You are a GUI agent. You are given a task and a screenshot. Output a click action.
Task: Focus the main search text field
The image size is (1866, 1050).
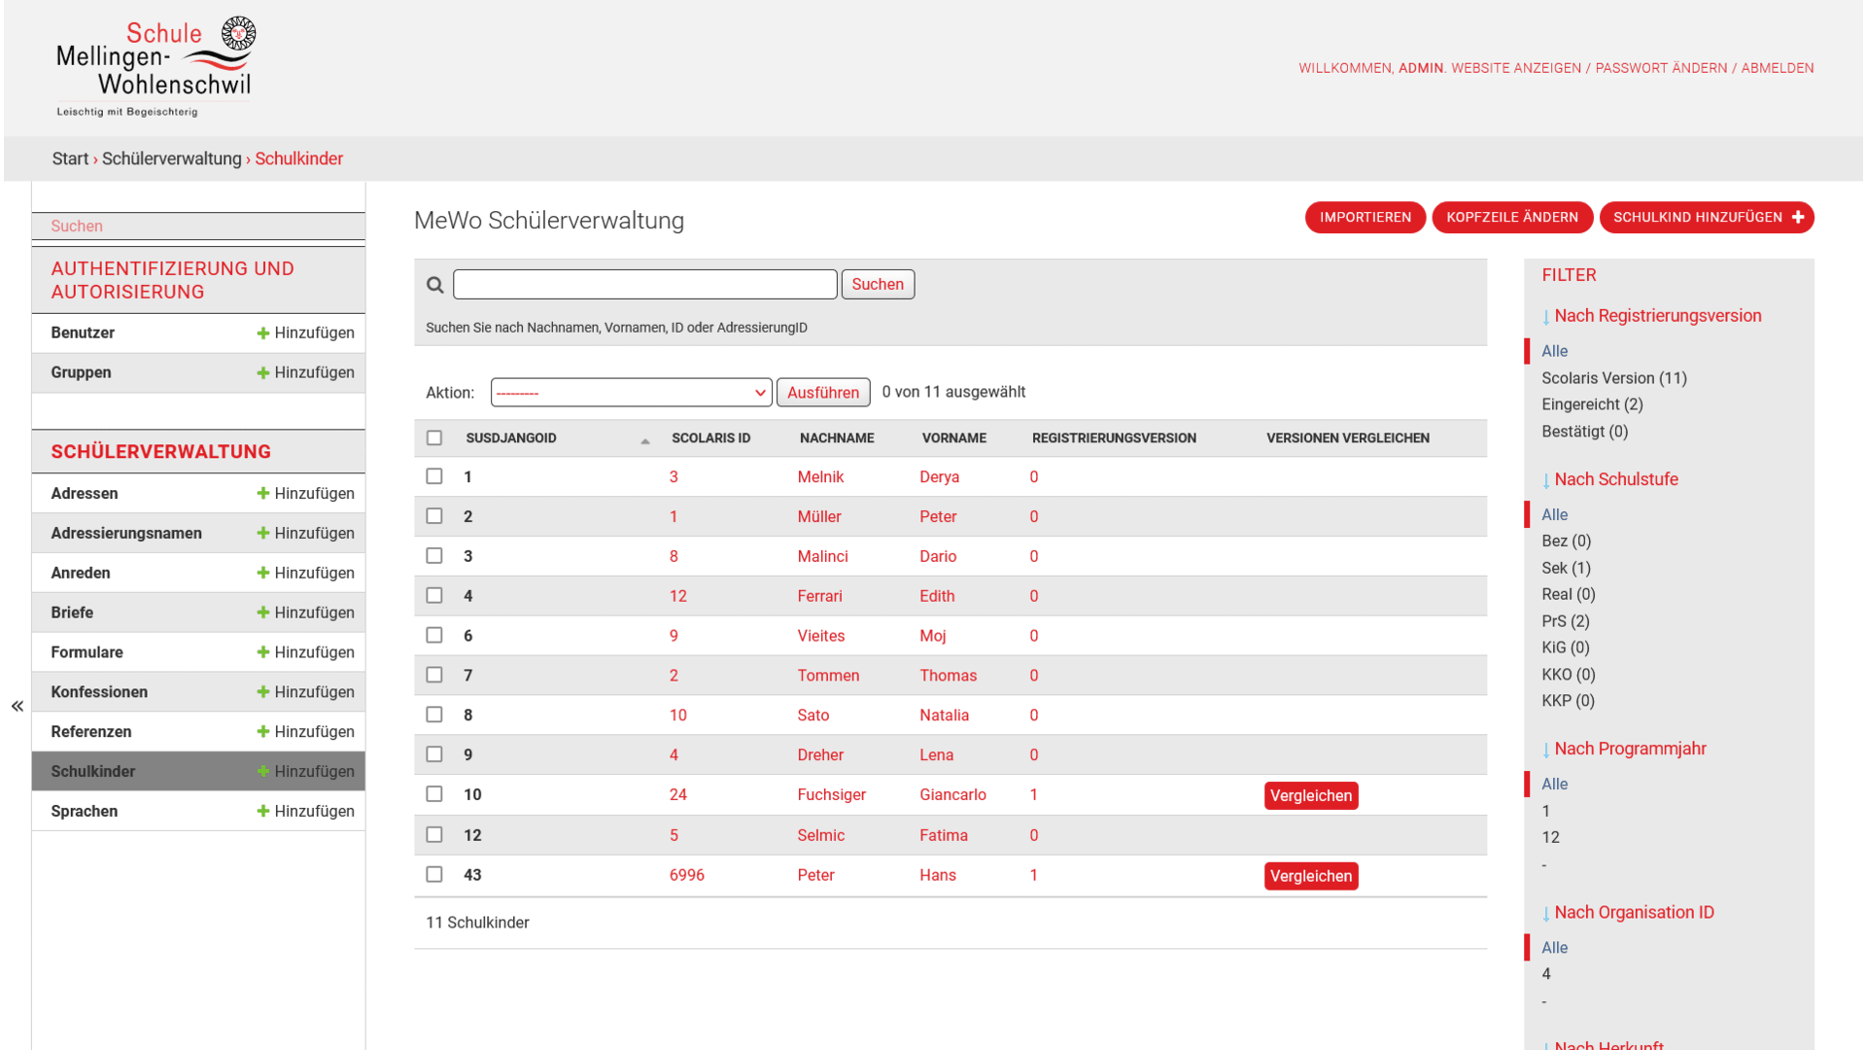644,285
